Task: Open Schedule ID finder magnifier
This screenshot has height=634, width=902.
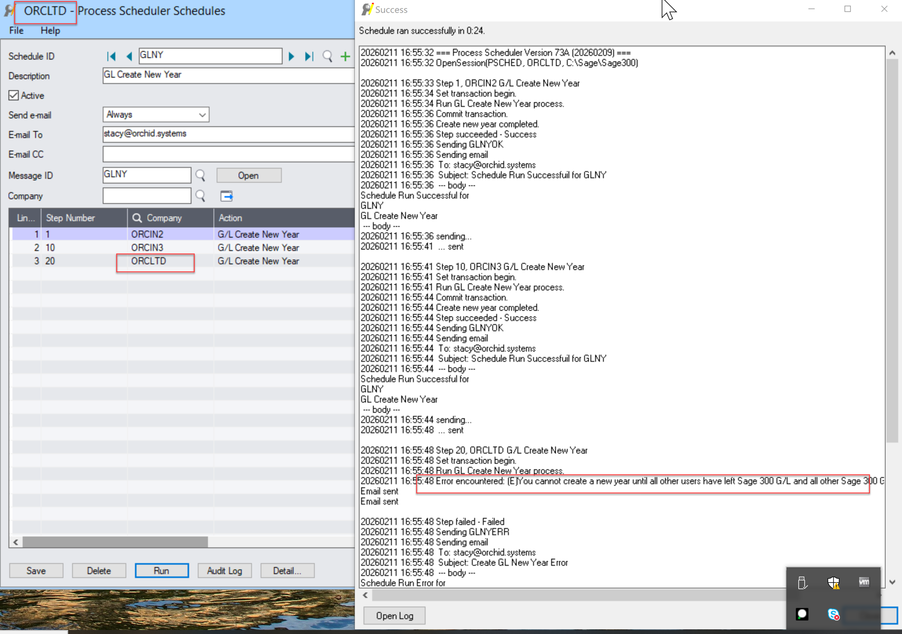Action: pos(327,56)
